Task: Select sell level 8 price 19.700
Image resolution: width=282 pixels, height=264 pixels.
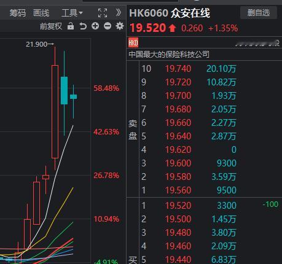Action: (x=178, y=96)
